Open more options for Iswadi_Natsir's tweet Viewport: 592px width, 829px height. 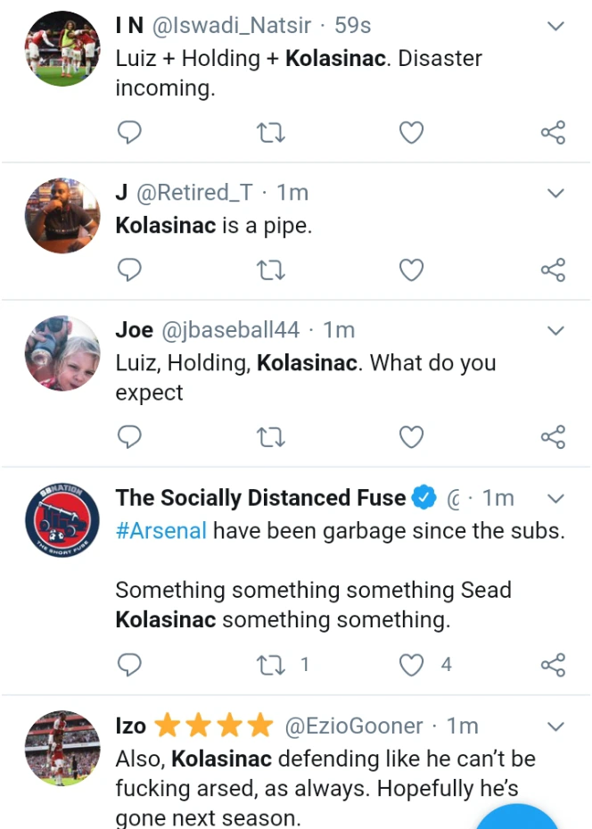pos(555,26)
